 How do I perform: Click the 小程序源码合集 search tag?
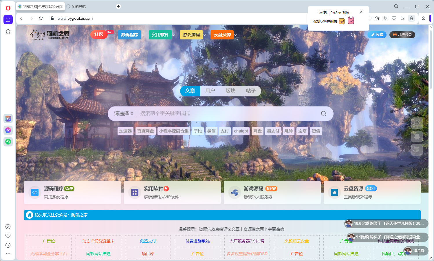tap(174, 131)
